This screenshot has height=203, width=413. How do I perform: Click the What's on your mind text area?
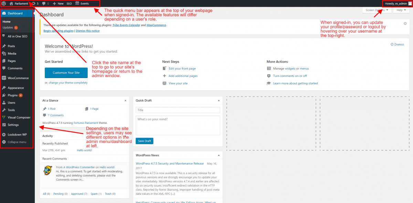click(x=178, y=125)
